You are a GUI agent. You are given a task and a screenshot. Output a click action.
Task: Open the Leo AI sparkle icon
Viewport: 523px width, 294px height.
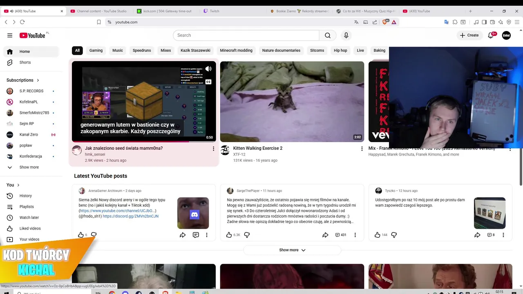pyautogui.click(x=501, y=22)
